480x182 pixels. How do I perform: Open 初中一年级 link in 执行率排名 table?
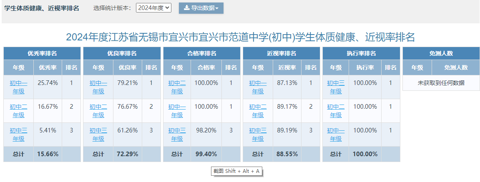[x=336, y=134]
